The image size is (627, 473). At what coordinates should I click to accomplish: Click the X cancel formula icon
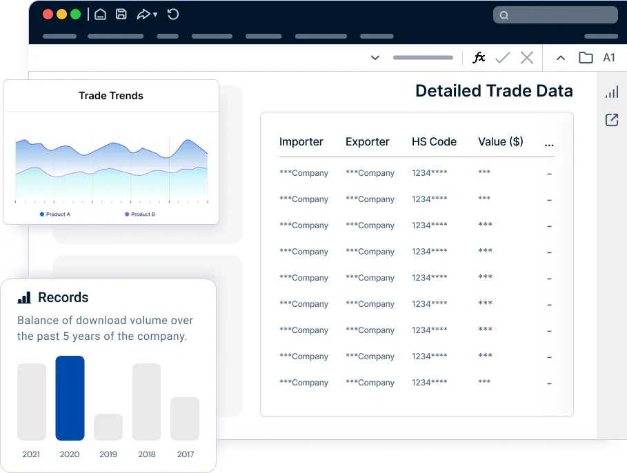coord(527,58)
